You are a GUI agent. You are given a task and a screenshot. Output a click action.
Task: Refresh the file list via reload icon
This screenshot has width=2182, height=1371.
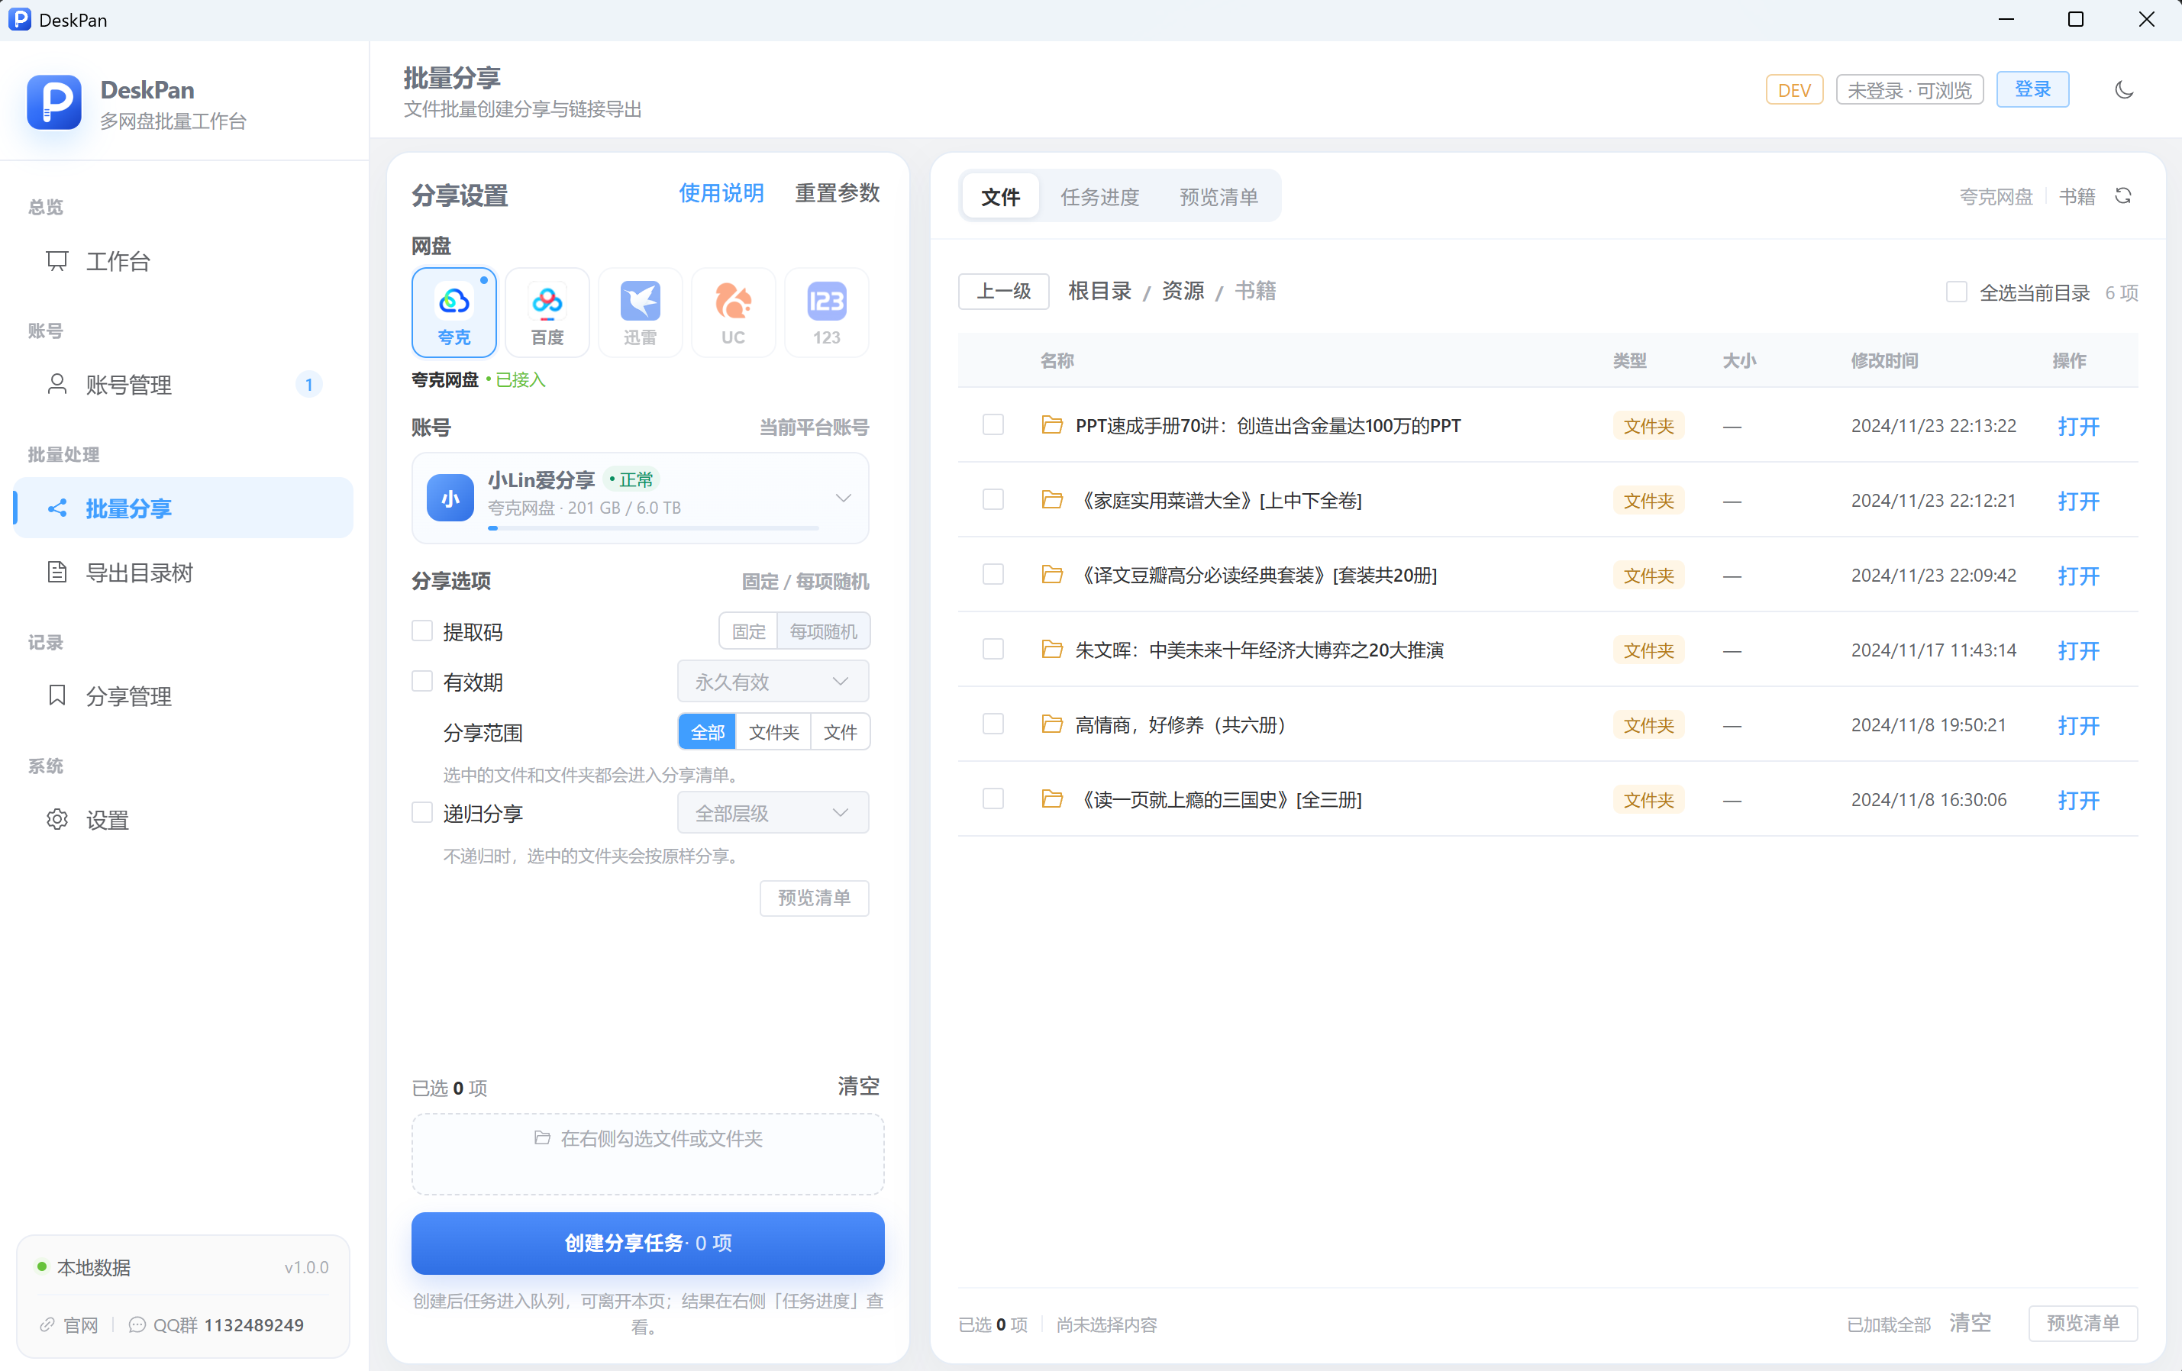pyautogui.click(x=2123, y=195)
